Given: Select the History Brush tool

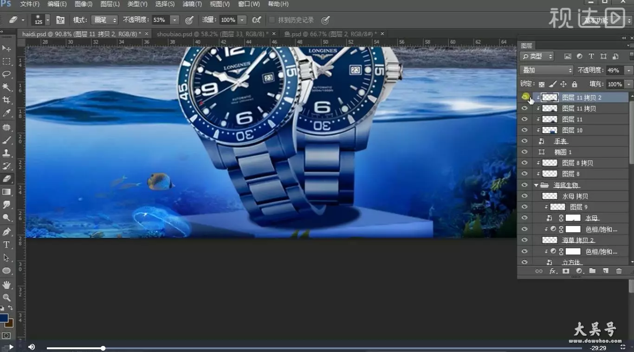Looking at the screenshot, I should pos(6,166).
